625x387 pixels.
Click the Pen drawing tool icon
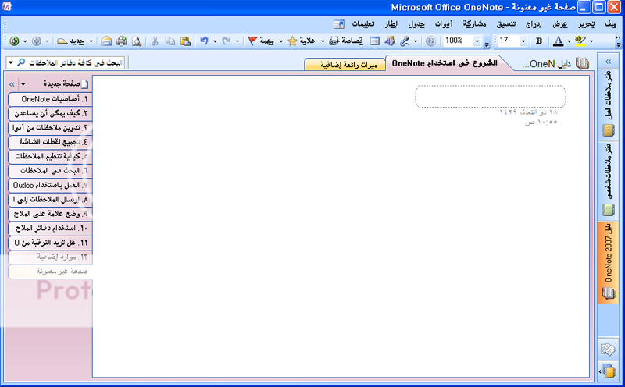pyautogui.click(x=405, y=41)
